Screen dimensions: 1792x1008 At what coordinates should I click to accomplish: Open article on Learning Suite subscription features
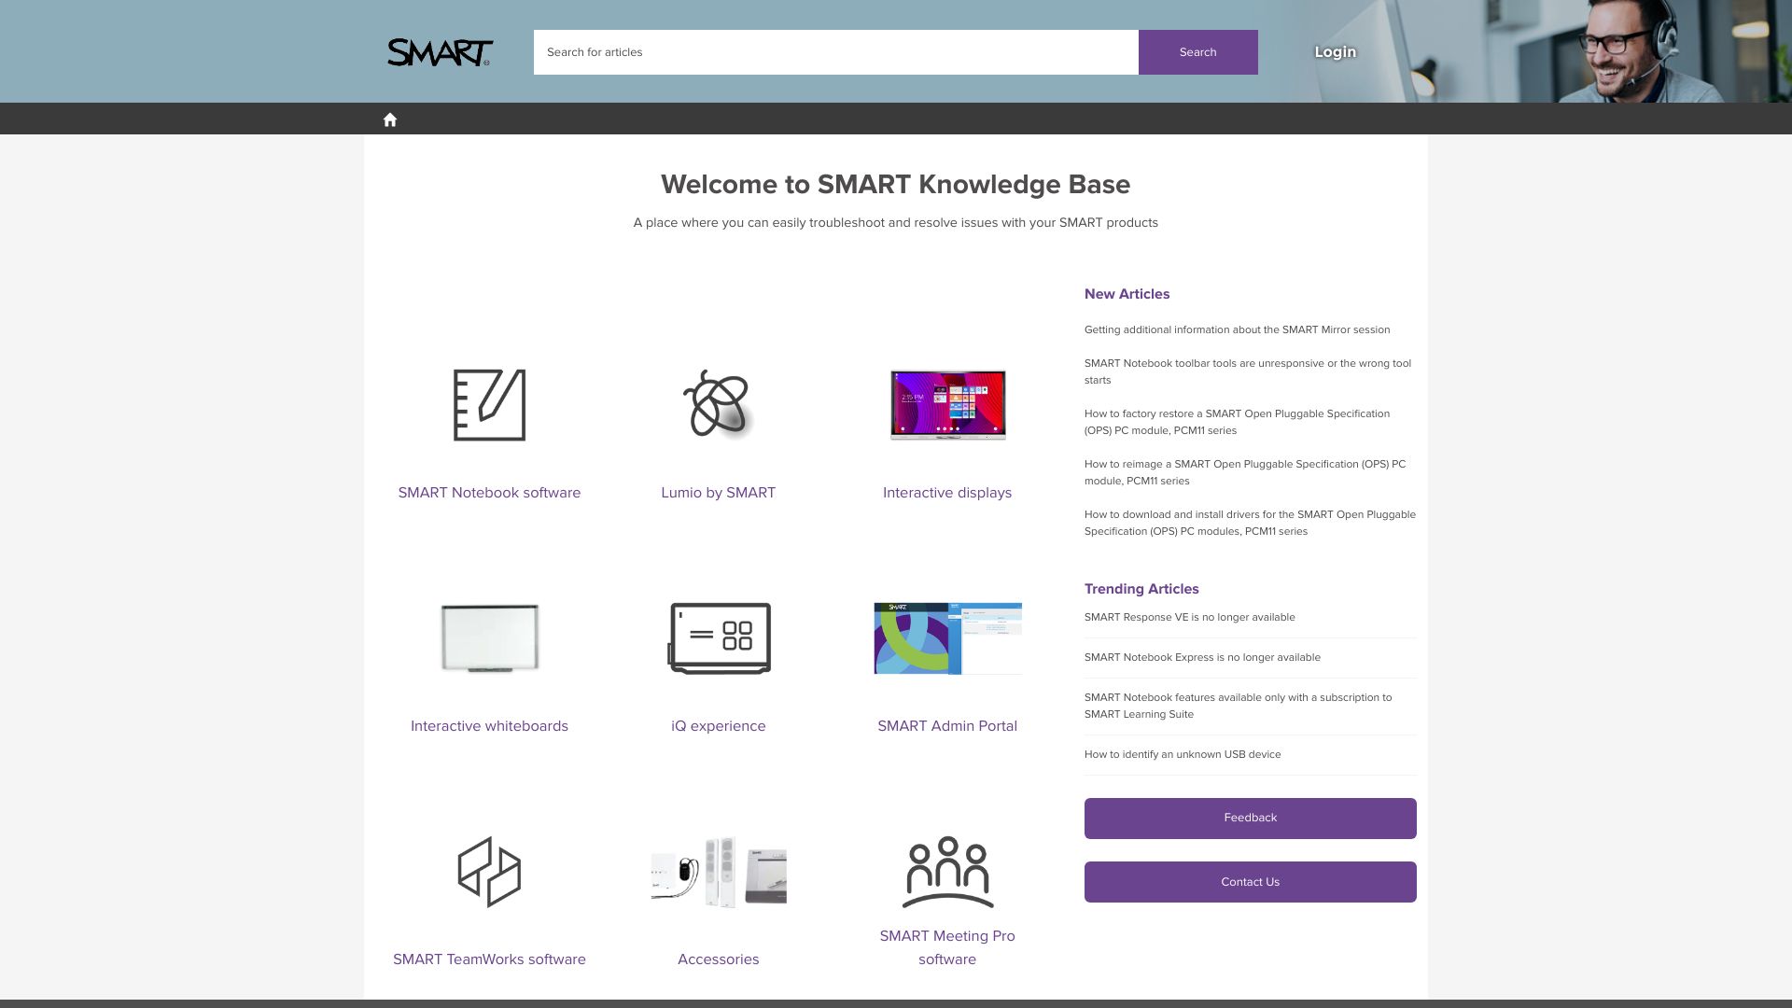point(1238,706)
